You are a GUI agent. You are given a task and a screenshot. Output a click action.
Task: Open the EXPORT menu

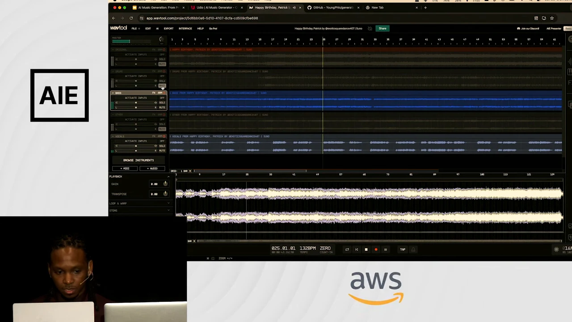point(168,28)
